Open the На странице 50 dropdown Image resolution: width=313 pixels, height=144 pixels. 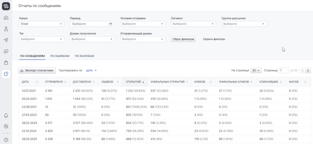tap(256, 70)
